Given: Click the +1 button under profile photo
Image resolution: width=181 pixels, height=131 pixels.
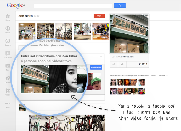Looking at the screenshot, I should (114, 64).
